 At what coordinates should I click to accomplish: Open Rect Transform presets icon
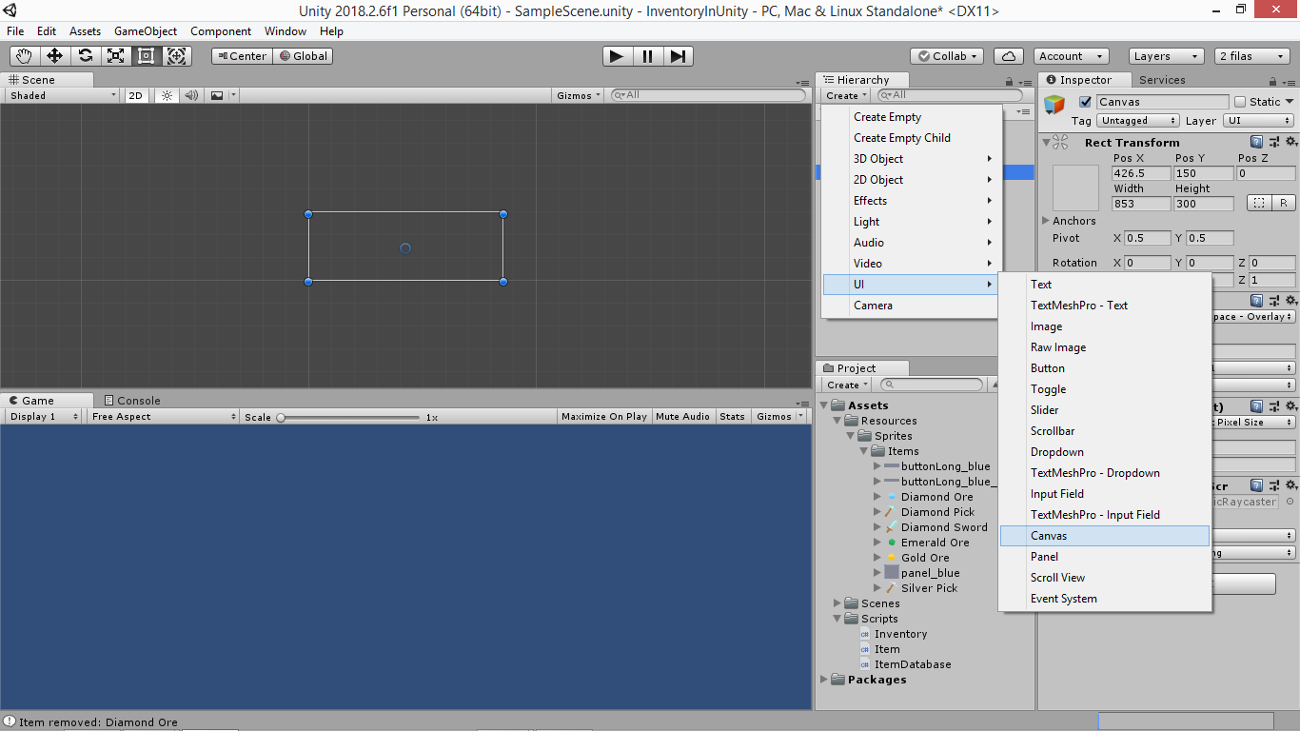tap(1274, 142)
